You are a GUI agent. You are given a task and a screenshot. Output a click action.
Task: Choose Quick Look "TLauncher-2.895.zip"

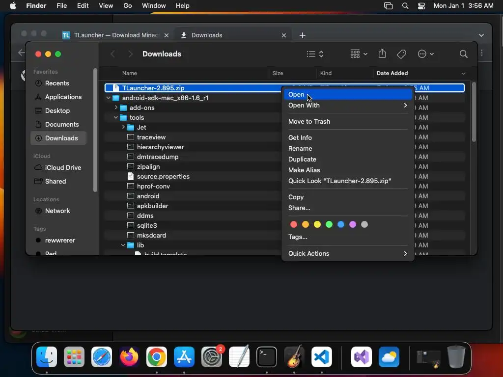(348, 181)
